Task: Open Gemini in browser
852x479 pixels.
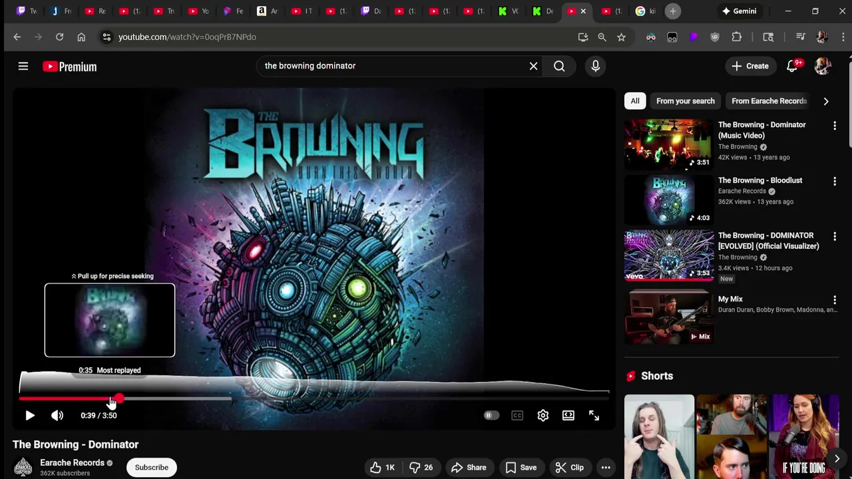Action: click(739, 11)
